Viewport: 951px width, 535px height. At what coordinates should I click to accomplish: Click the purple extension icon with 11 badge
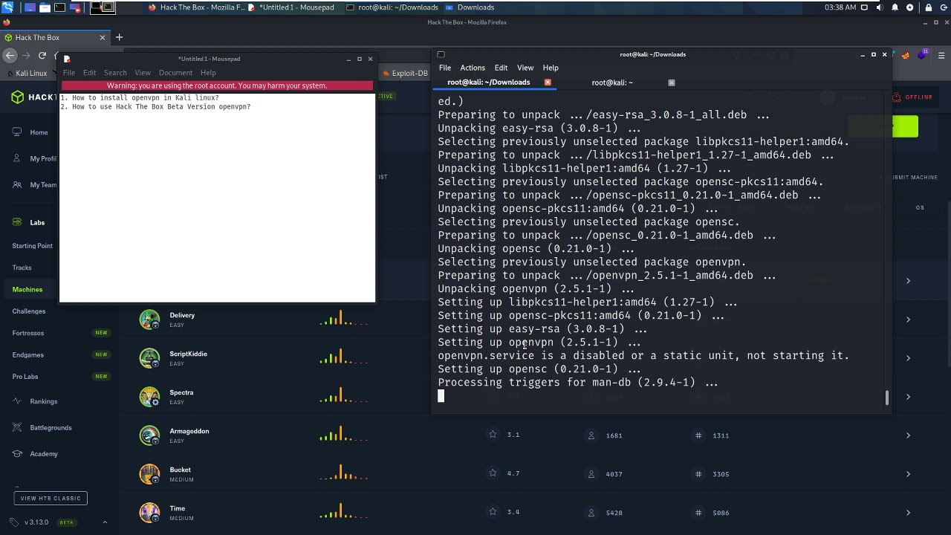coord(923,54)
